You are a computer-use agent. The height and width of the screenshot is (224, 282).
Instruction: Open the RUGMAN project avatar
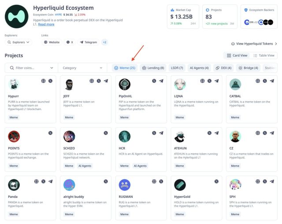pos(124,185)
